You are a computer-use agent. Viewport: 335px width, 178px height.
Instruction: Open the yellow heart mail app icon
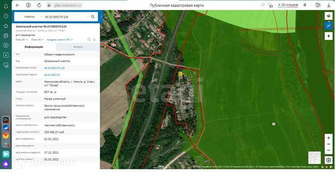tap(6, 135)
